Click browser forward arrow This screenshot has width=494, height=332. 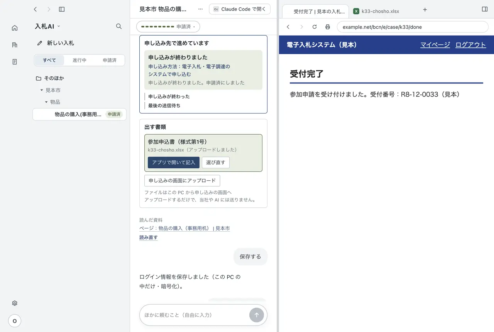click(x=301, y=27)
